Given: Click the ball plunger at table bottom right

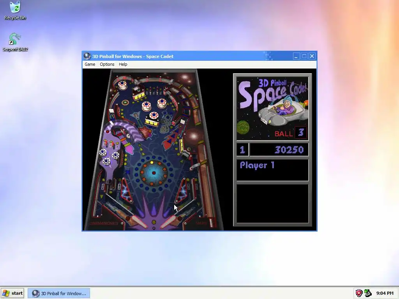Looking at the screenshot, I should (x=211, y=222).
